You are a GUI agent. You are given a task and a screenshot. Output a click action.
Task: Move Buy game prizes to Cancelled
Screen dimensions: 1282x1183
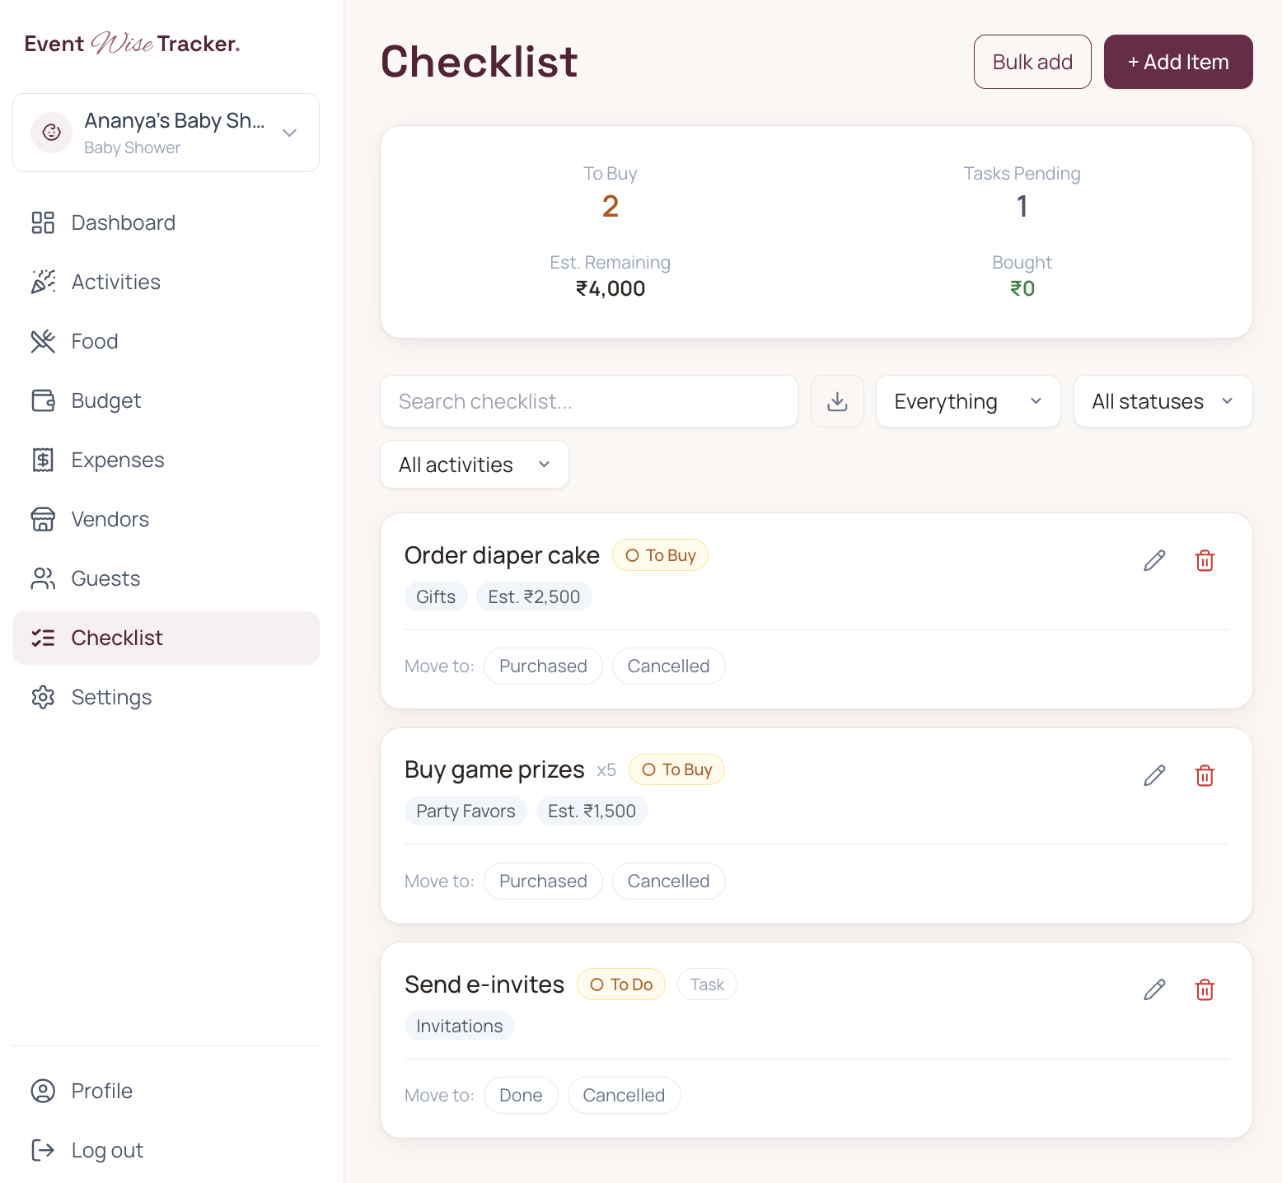(x=668, y=881)
